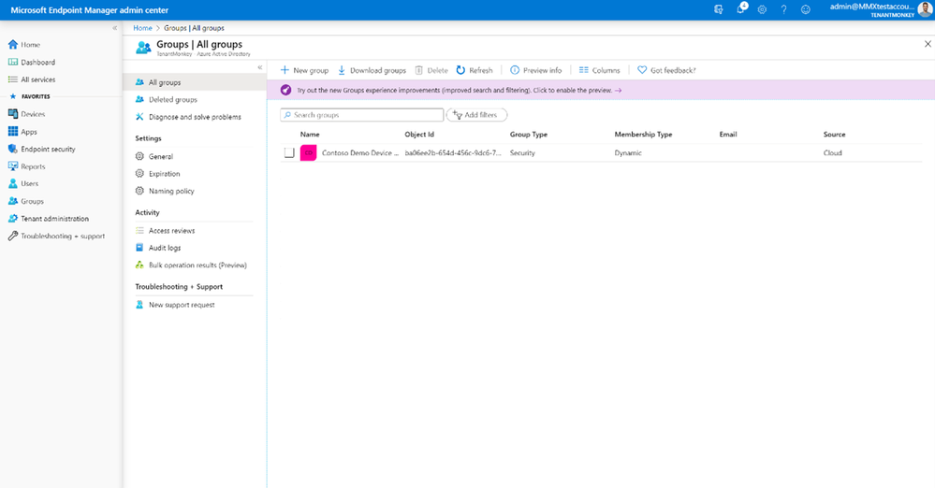Open Troubleshooting + support wrench icon
The image size is (935, 488).
click(x=13, y=236)
